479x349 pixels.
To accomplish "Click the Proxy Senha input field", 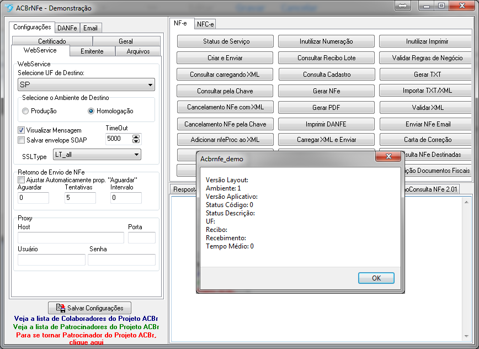I will [121, 260].
